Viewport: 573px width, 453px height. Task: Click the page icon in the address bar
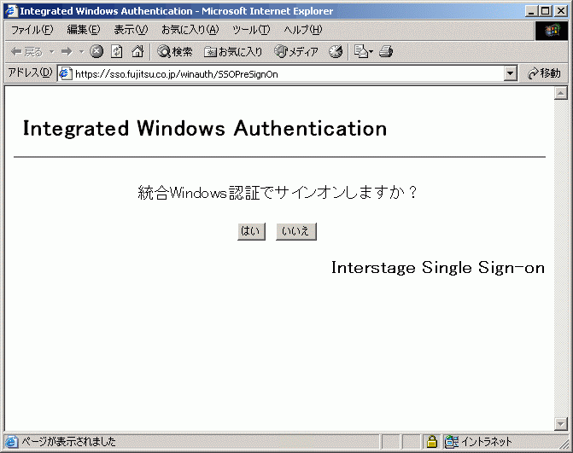pos(65,74)
